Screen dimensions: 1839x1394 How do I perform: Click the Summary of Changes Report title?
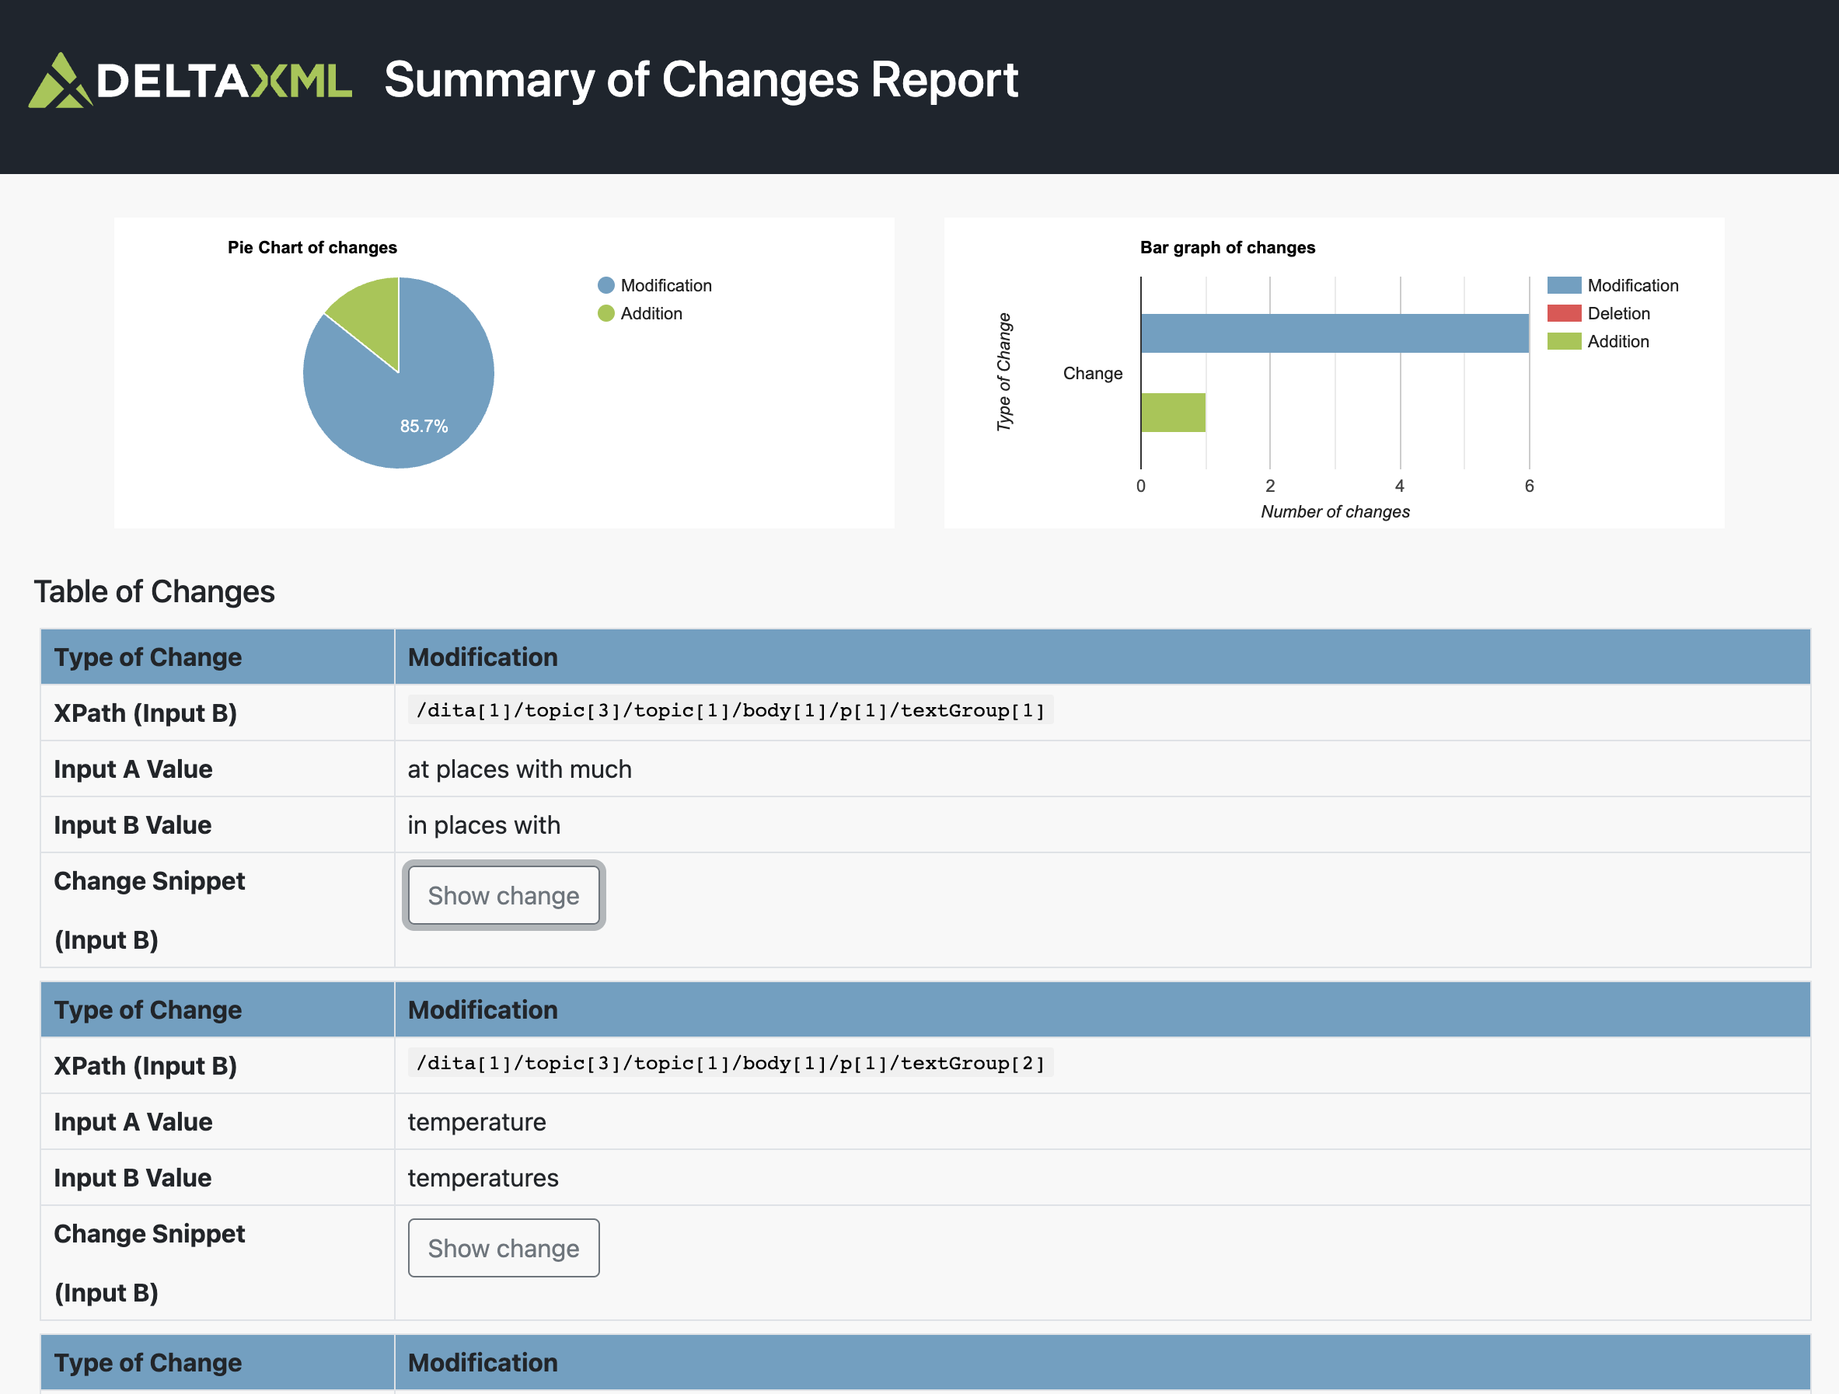click(x=701, y=80)
